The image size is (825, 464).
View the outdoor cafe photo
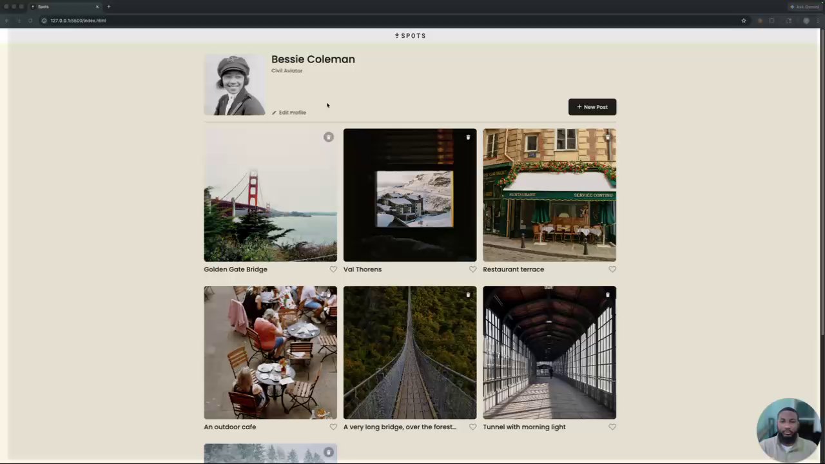coord(270,353)
